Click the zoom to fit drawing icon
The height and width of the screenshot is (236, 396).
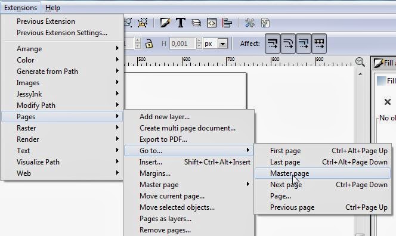point(128,23)
